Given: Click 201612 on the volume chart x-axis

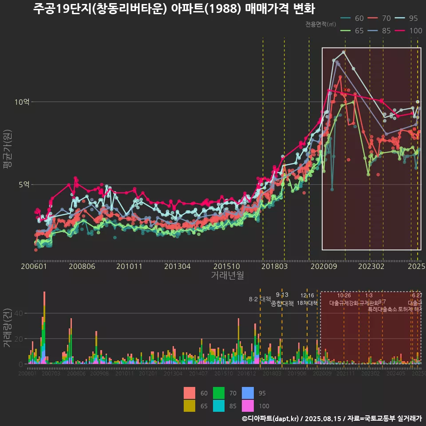Looking at the screenshot, I should 247,373.
